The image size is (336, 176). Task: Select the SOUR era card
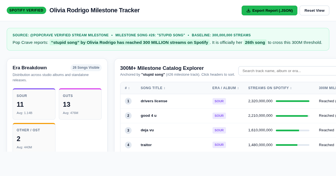34,104
